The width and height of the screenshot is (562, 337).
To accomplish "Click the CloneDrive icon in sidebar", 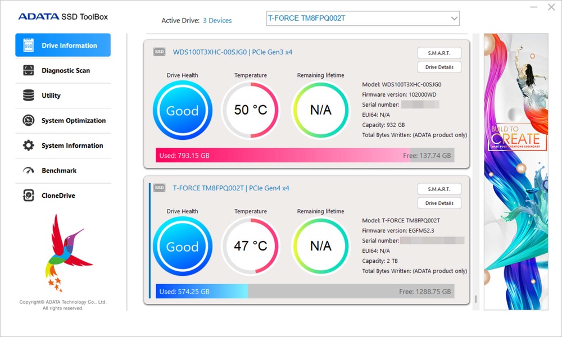I will (x=28, y=195).
